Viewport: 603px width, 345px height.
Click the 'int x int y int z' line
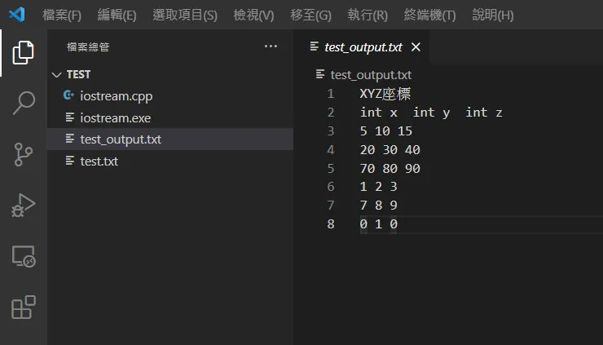pos(431,113)
